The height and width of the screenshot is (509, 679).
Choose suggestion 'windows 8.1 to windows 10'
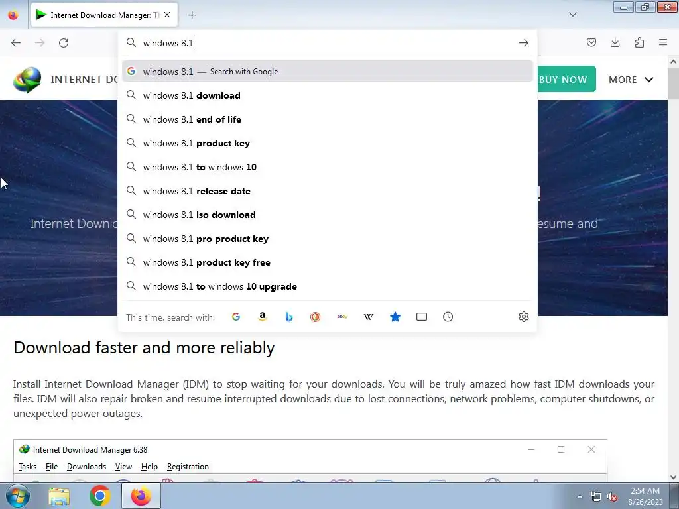point(328,167)
